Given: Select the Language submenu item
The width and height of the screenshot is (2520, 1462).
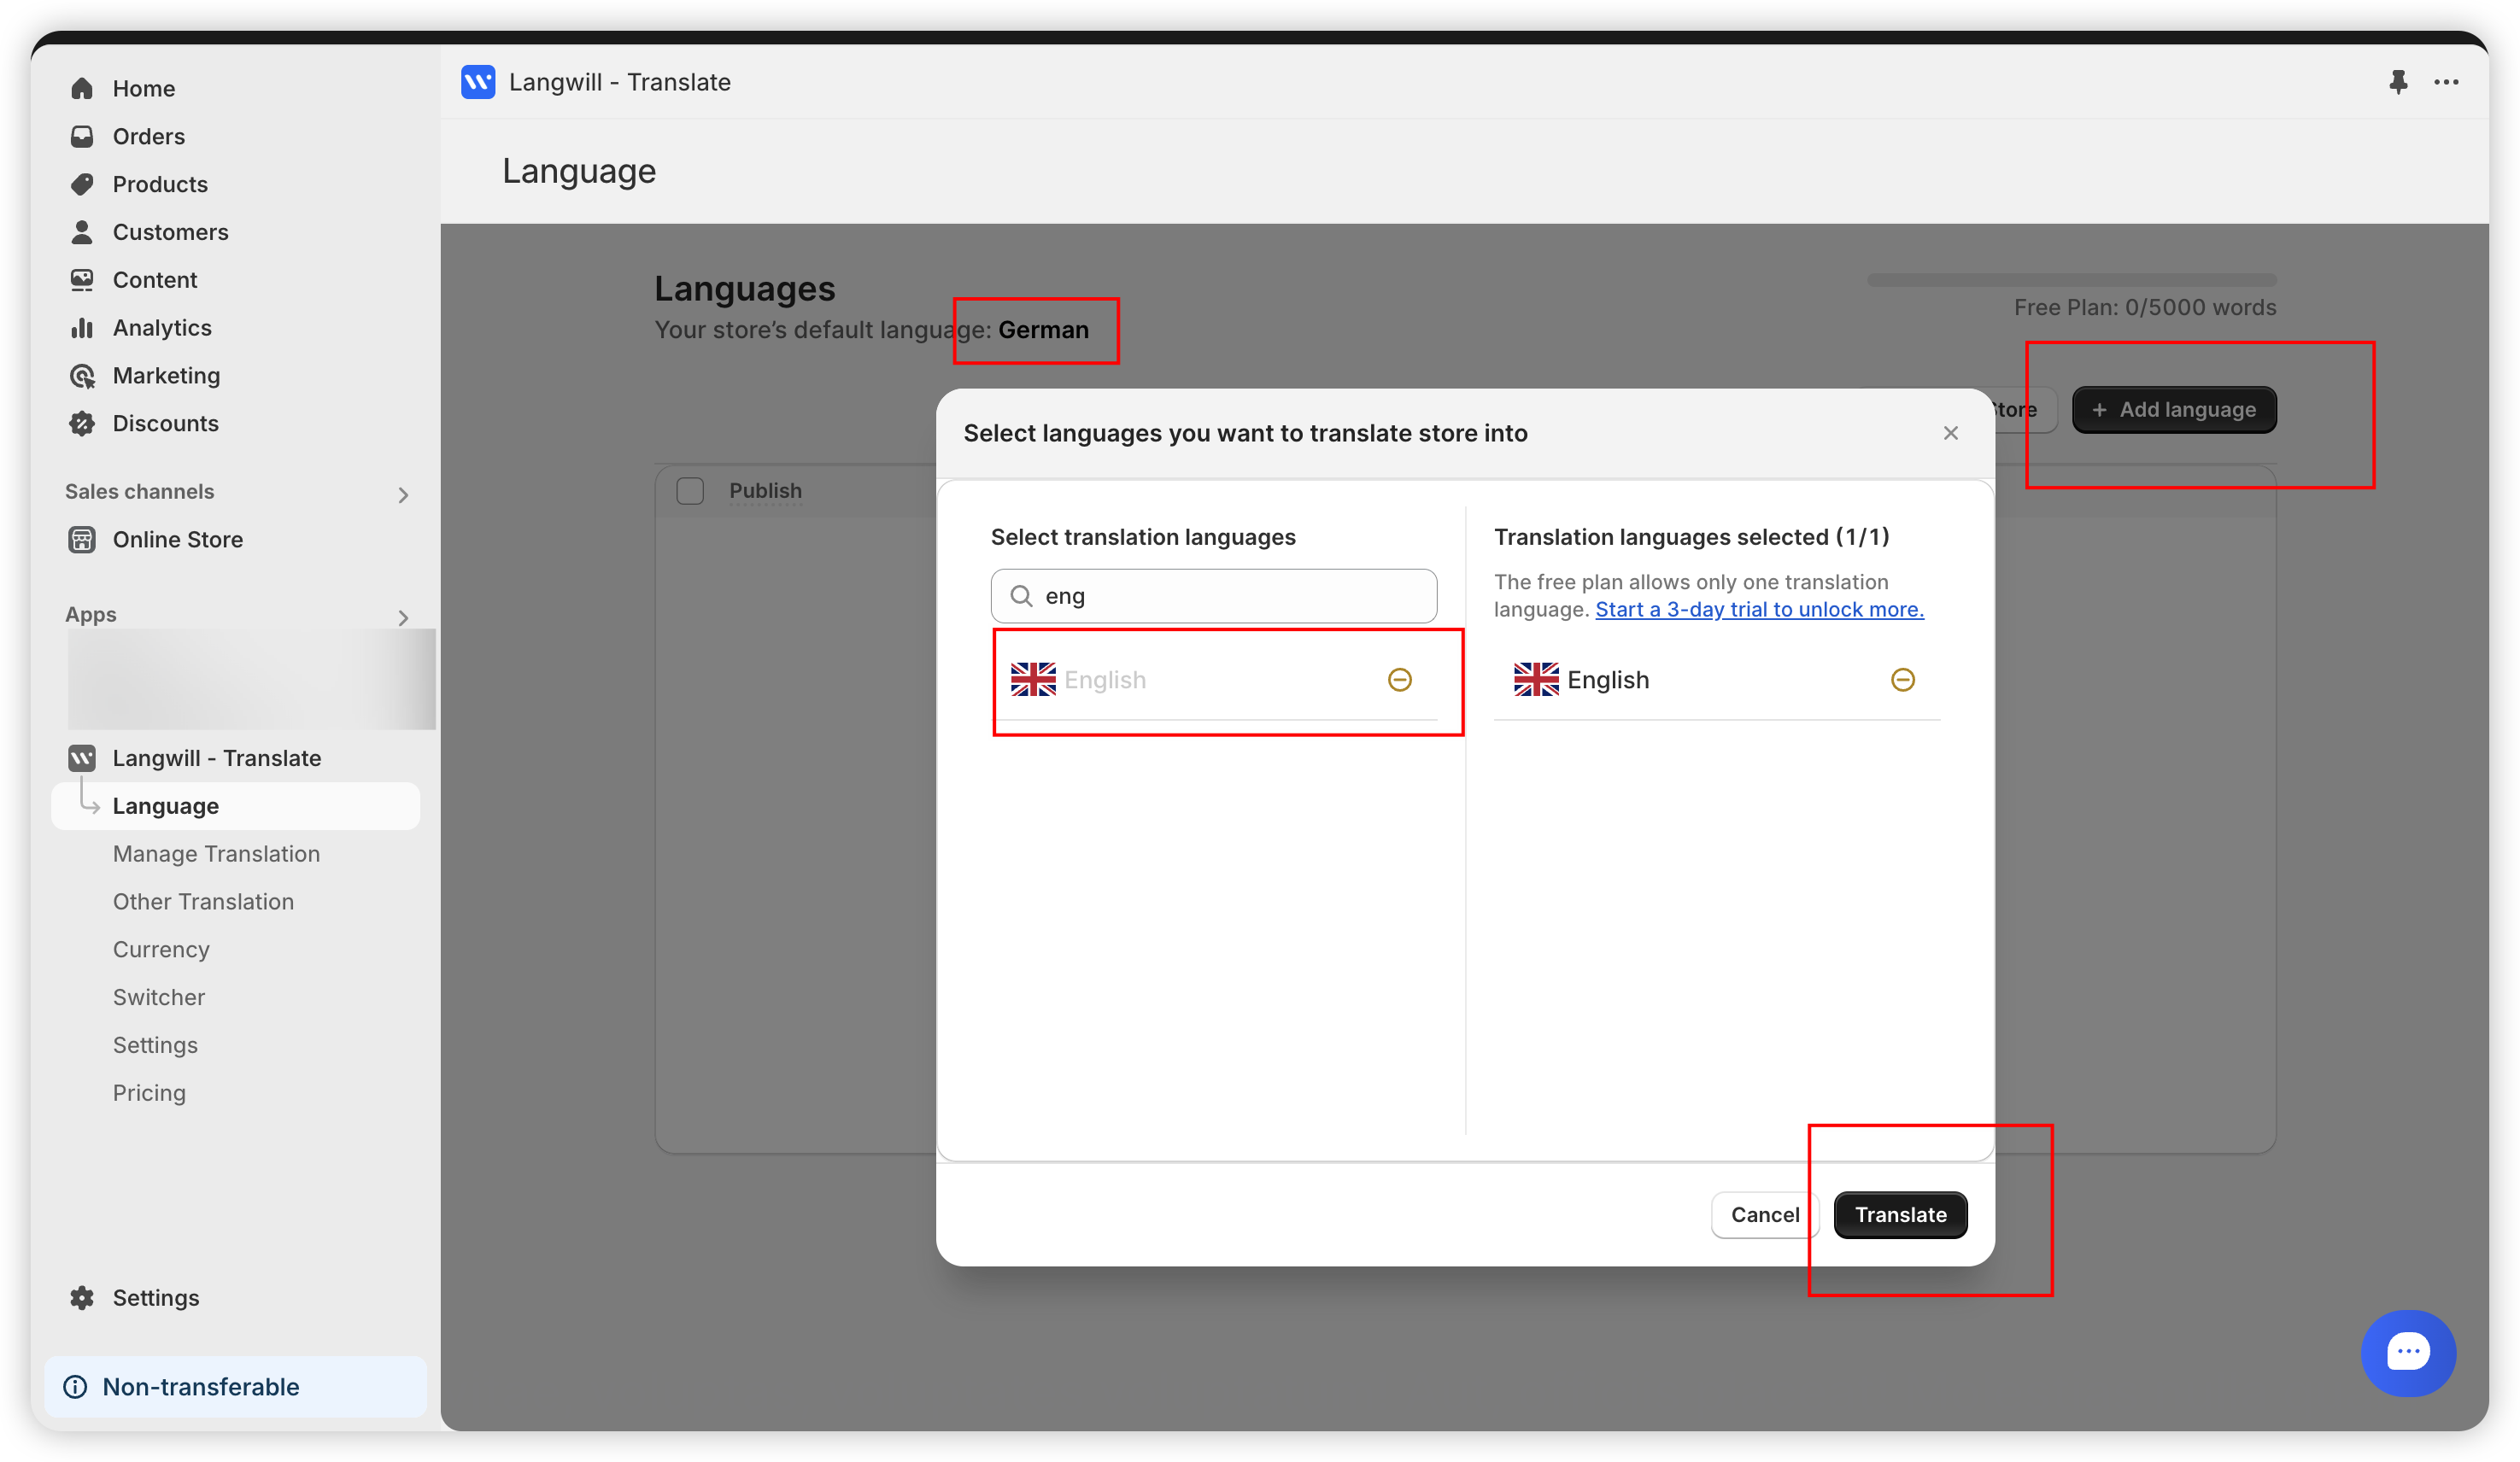Looking at the screenshot, I should 237,806.
